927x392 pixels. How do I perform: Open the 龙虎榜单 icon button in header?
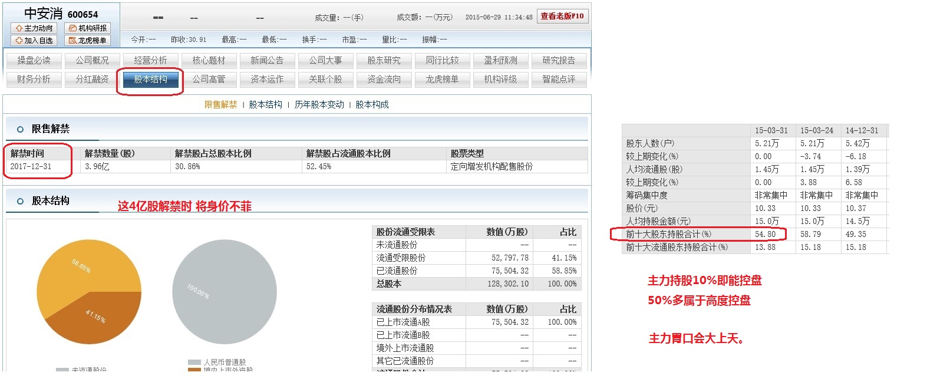coord(88,40)
